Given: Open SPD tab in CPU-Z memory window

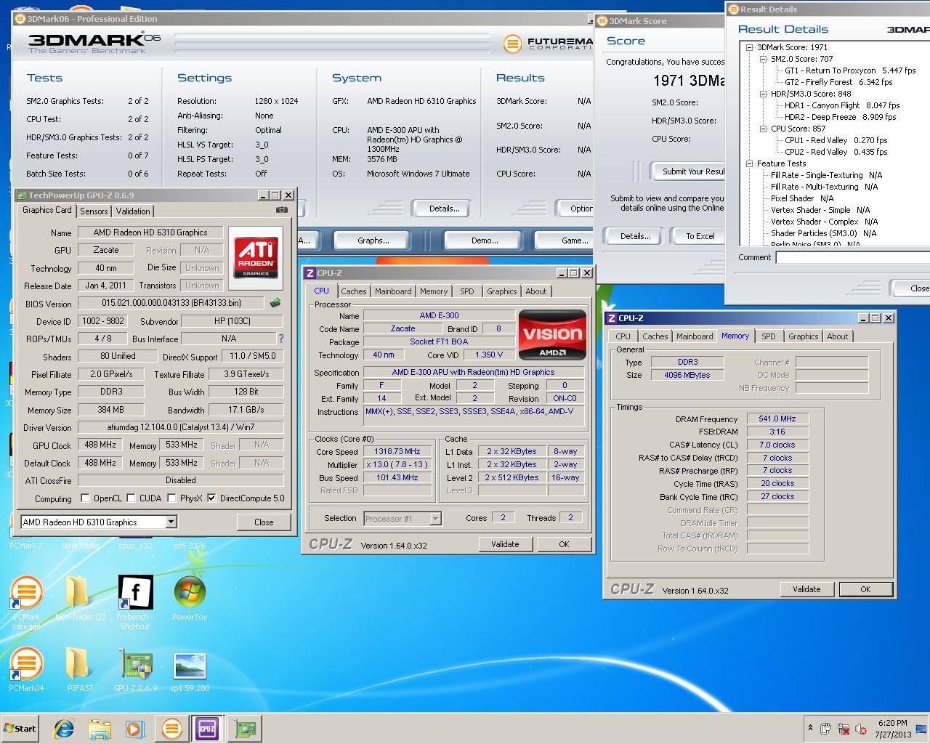Looking at the screenshot, I should pos(769,336).
